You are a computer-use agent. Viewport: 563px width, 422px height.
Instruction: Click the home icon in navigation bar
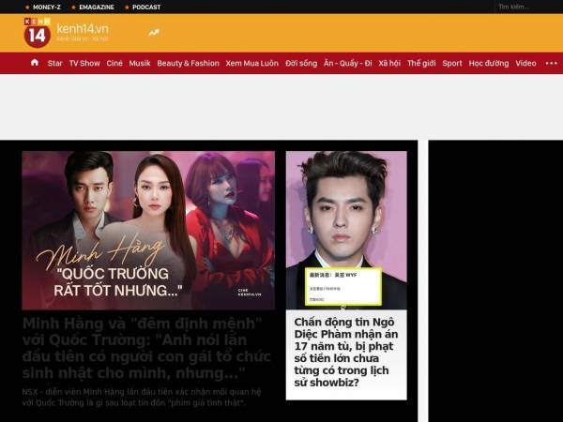(x=35, y=63)
